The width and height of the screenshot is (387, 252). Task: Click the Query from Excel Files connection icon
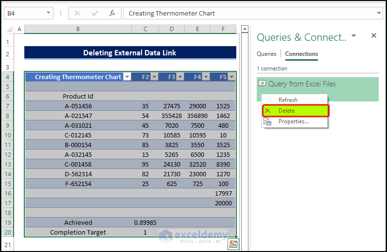pyautogui.click(x=263, y=84)
